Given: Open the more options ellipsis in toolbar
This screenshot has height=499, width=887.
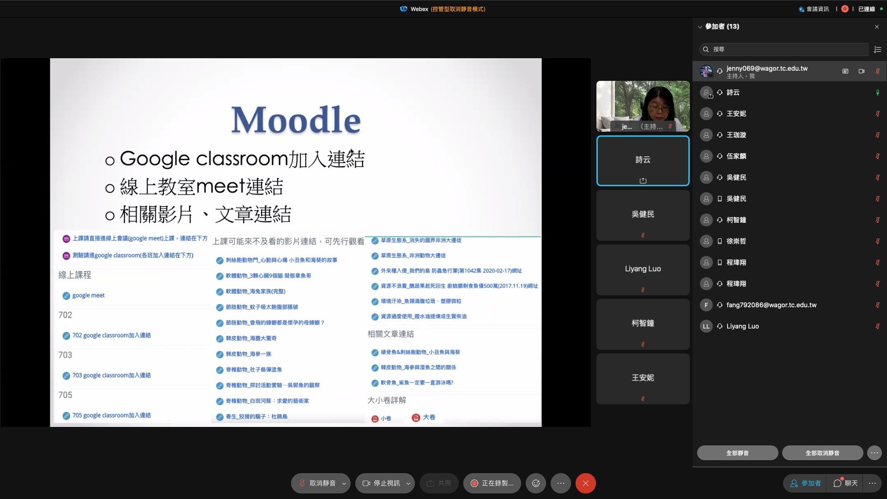Looking at the screenshot, I should coord(561,483).
